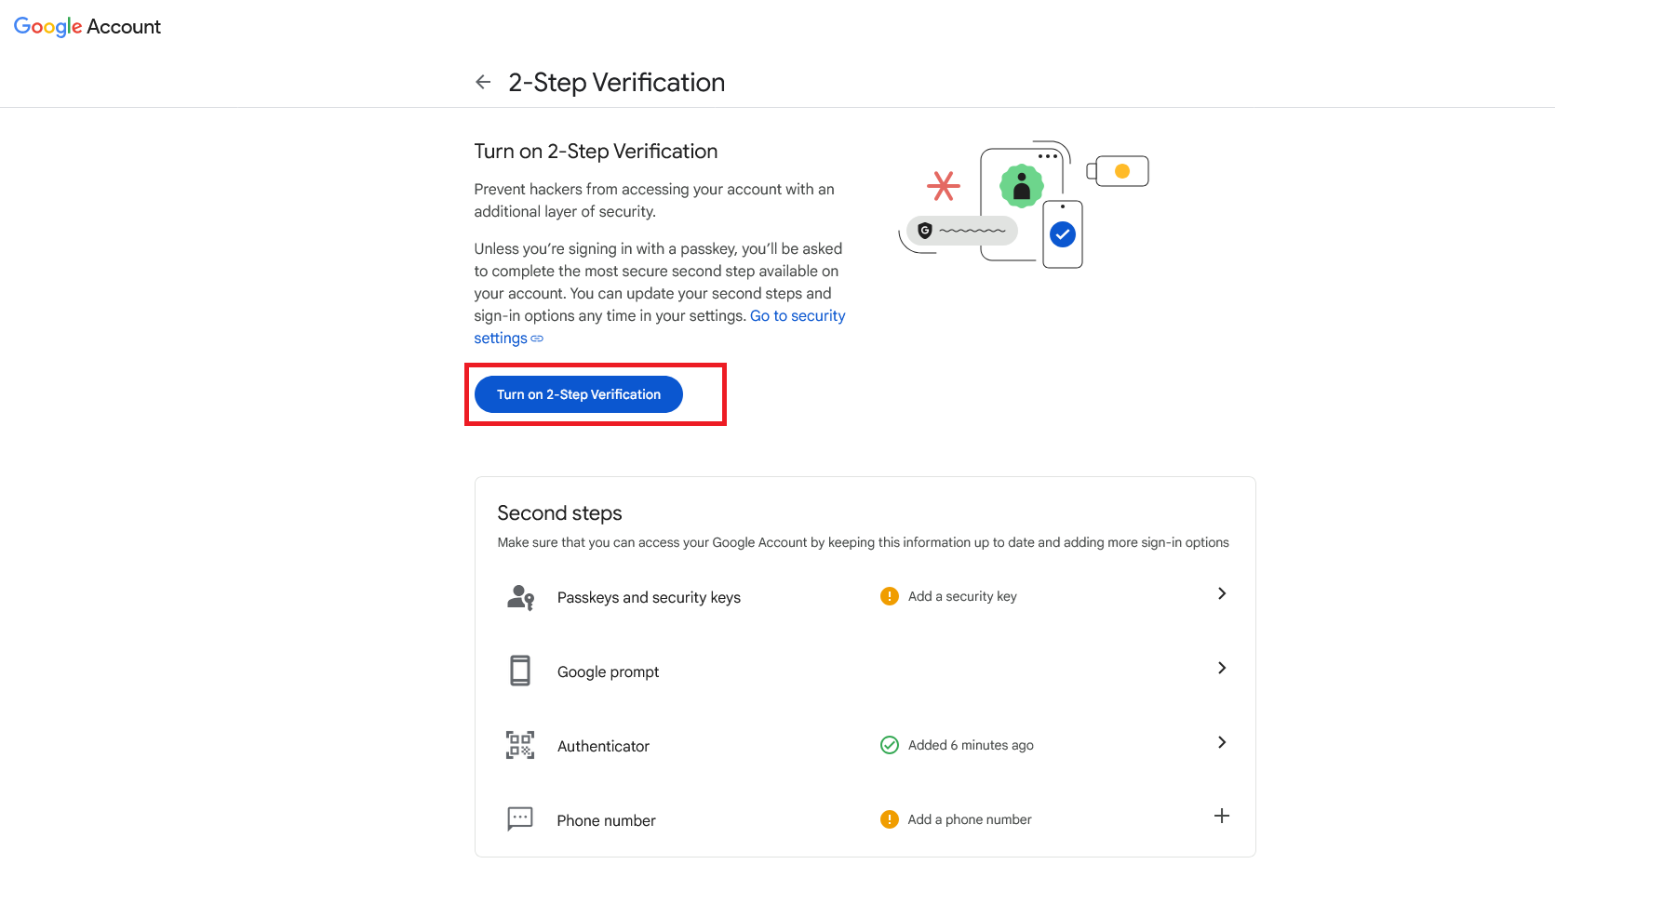This screenshot has height=904, width=1676.
Task: Click the Add a security key text
Action: [x=962, y=596]
